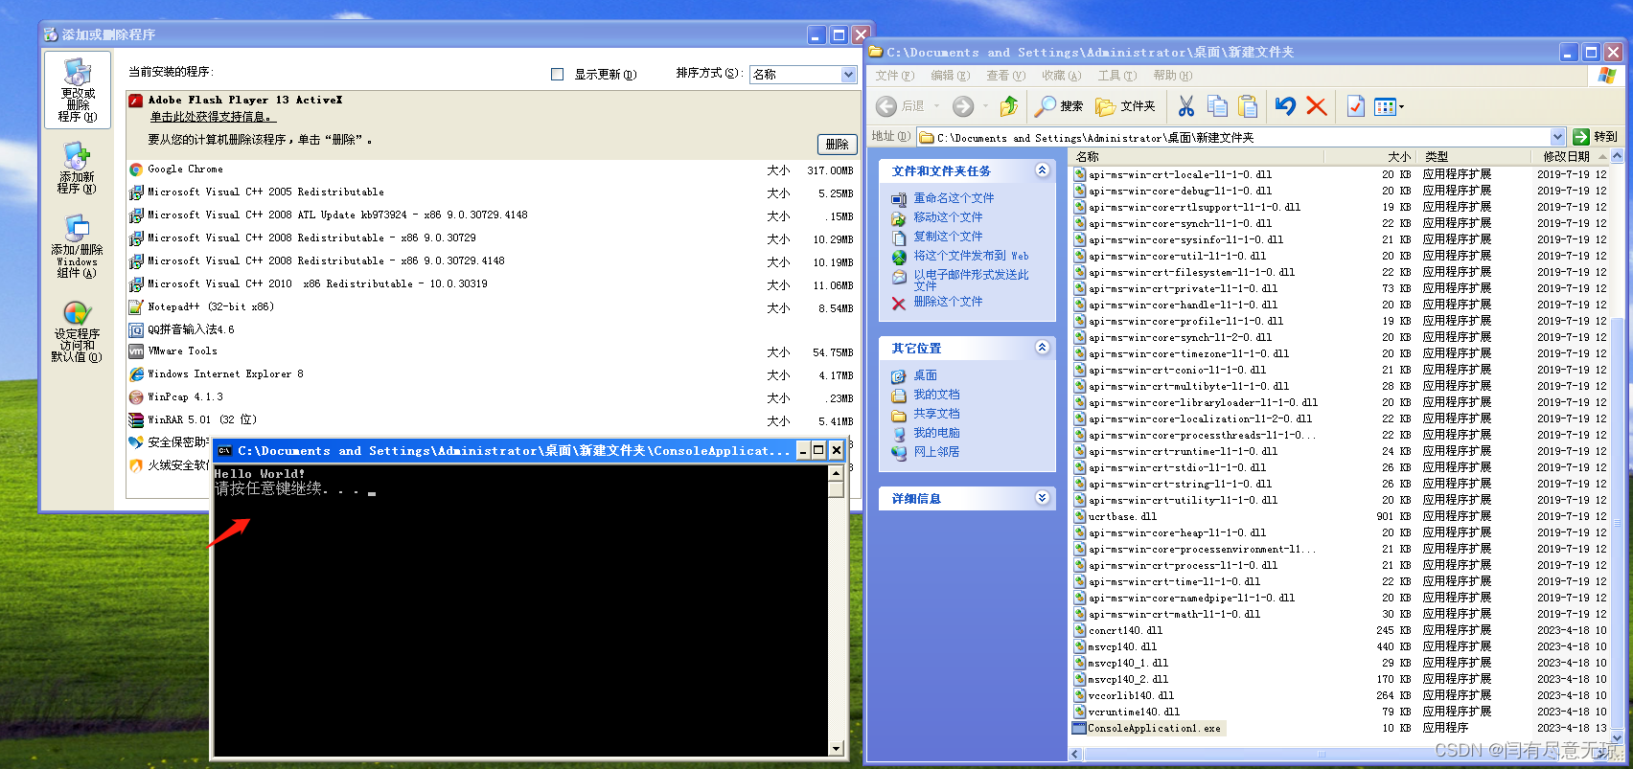Click console window scroll down arrow
The width and height of the screenshot is (1633, 769).
coord(836,749)
